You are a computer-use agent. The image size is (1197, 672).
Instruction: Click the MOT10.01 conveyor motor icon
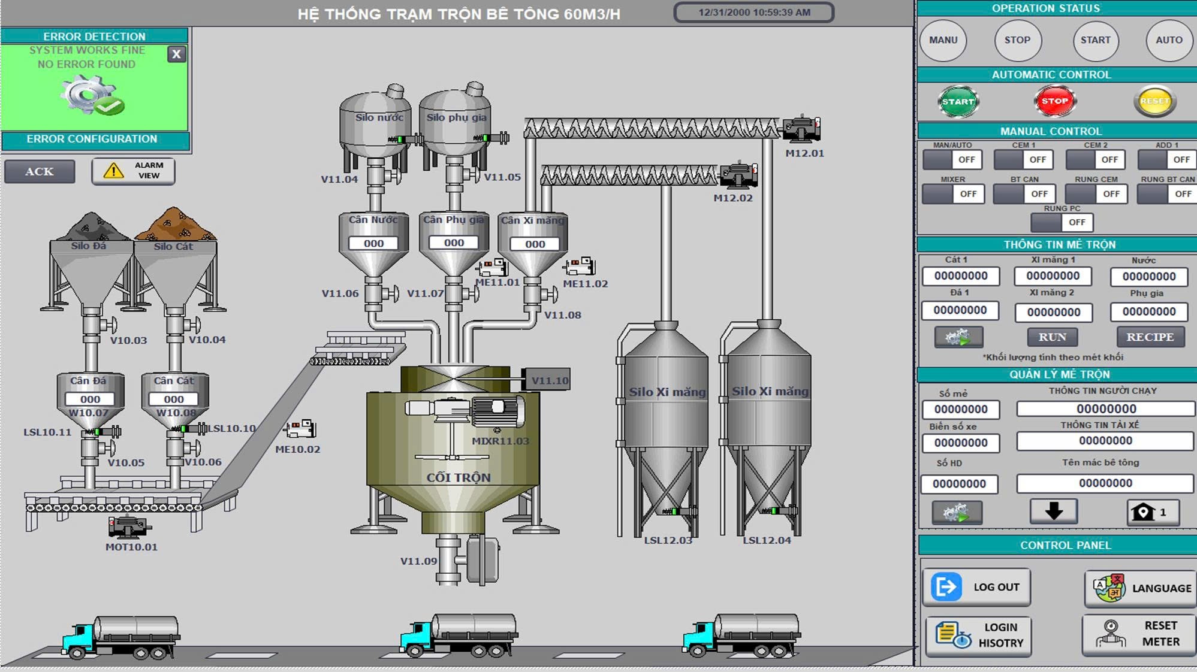pos(128,527)
